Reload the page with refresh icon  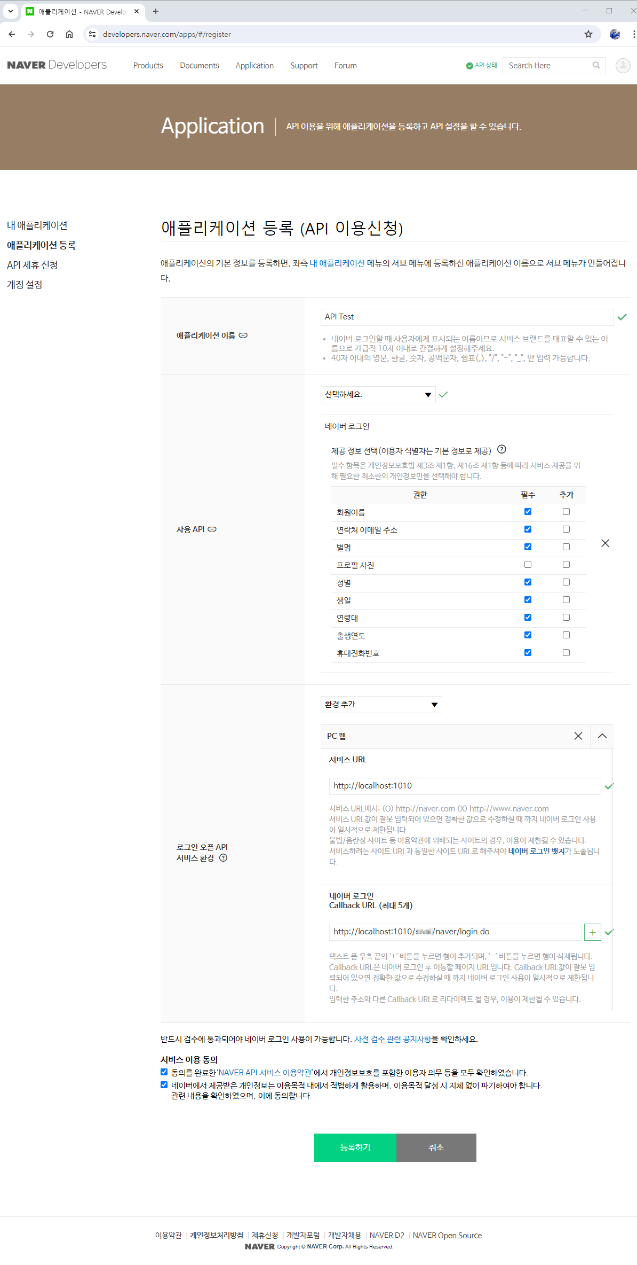coord(50,34)
